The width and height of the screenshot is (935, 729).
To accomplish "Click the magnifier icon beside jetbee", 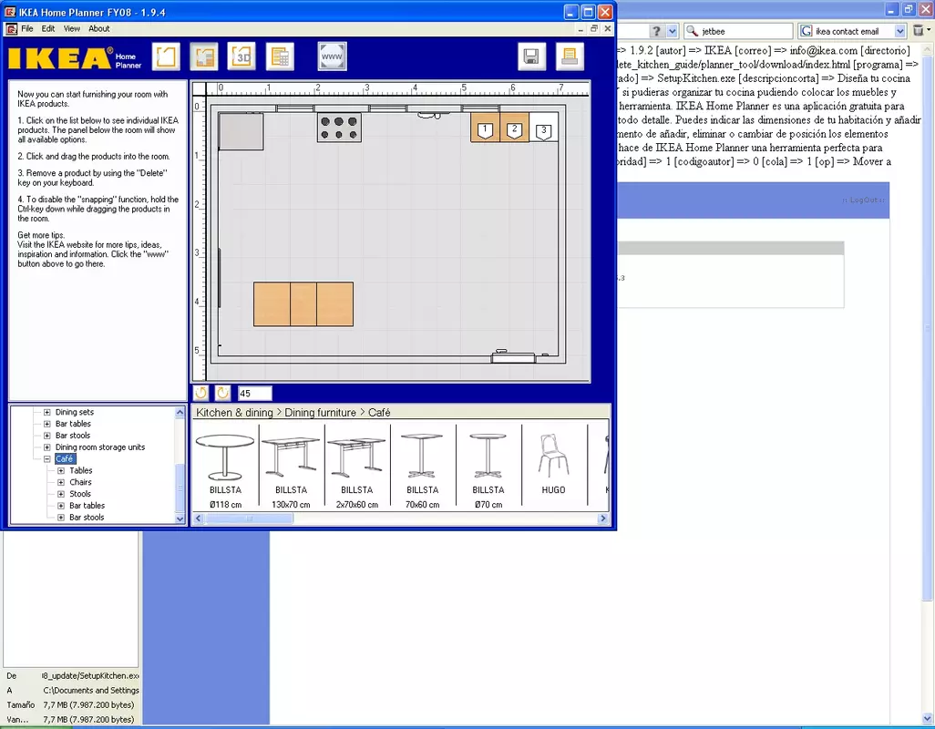I will tap(692, 31).
